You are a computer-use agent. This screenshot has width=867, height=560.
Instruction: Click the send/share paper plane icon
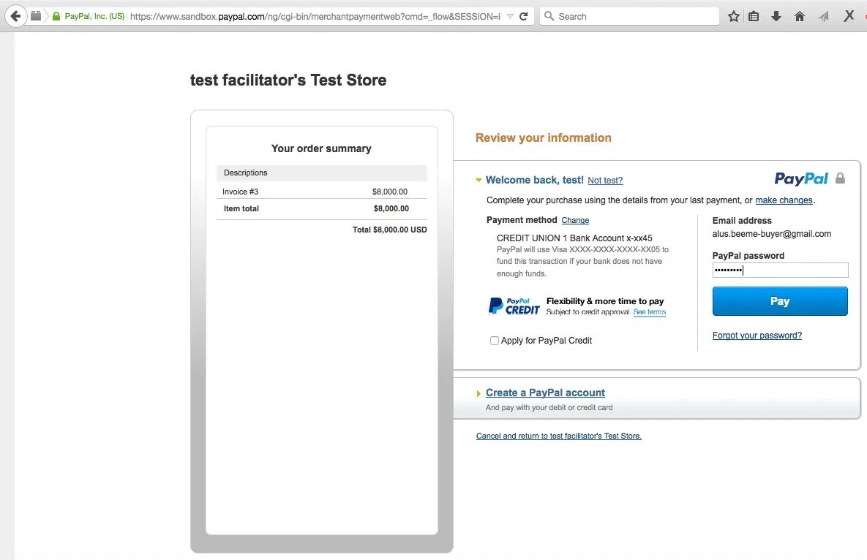click(x=824, y=16)
